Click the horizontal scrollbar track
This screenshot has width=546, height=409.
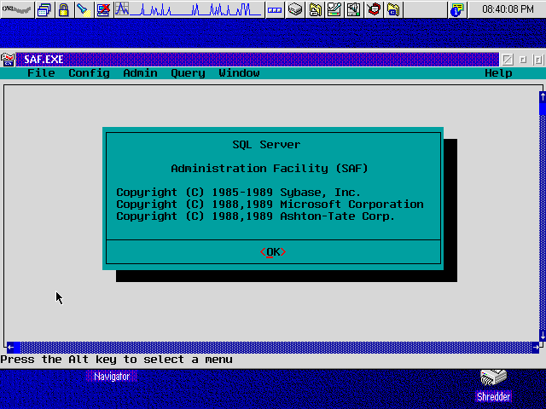tap(276, 347)
